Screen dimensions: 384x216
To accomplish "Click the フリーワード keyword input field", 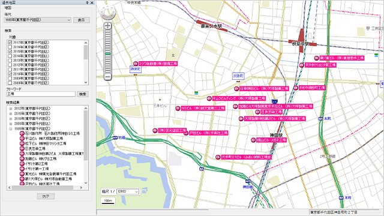I will [x=41, y=94].
